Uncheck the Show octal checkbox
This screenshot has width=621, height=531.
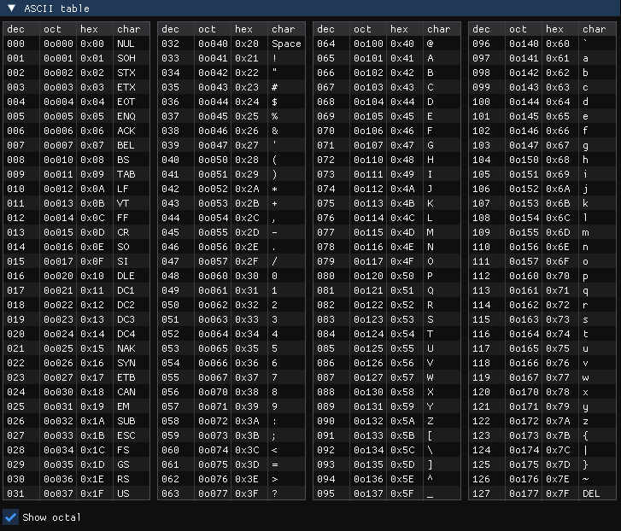[x=11, y=516]
